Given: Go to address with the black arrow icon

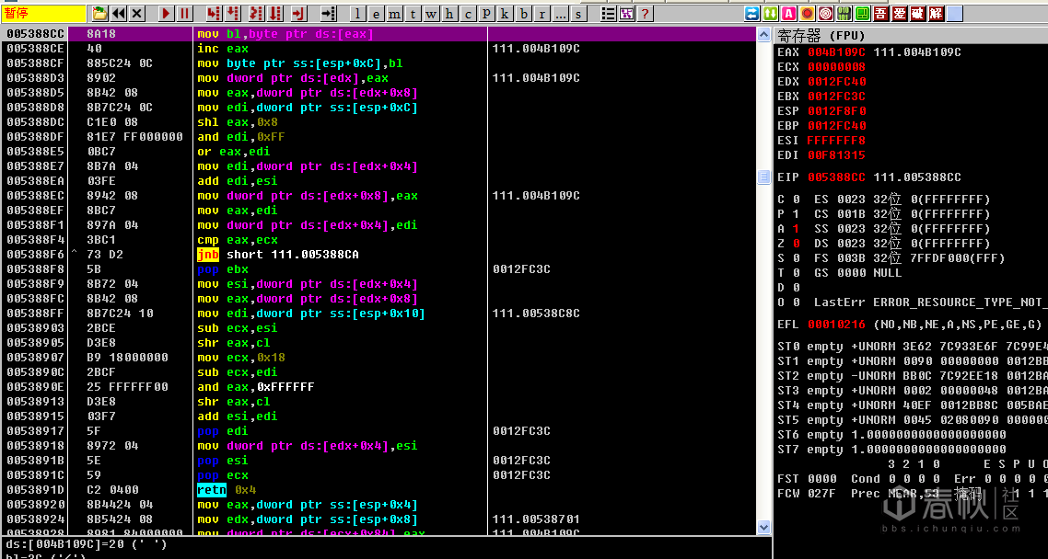Looking at the screenshot, I should point(328,14).
